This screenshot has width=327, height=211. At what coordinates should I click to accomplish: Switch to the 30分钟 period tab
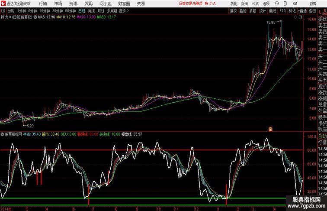(x=58, y=11)
